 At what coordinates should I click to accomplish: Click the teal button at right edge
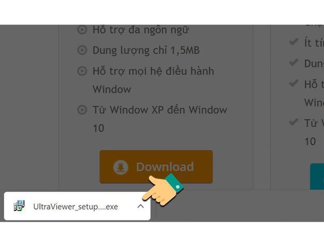pos(317,176)
